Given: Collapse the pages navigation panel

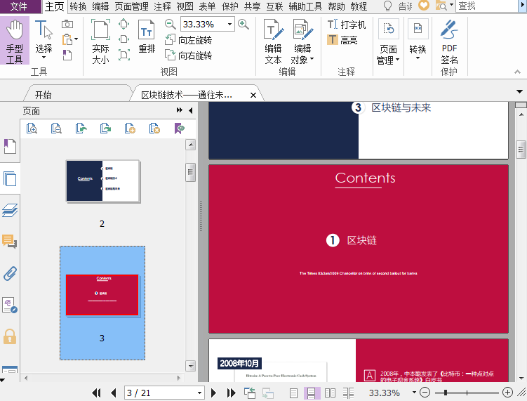Looking at the screenshot, I should coord(191,110).
